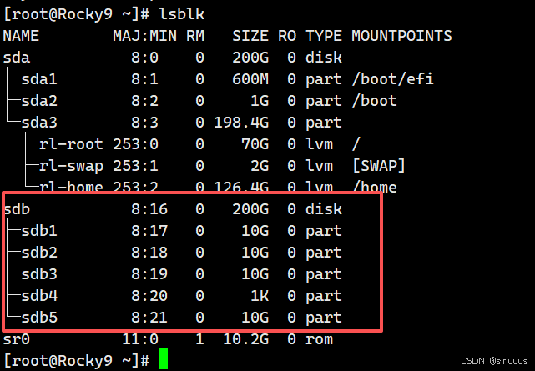Viewport: 535px width, 371px height.
Task: Select the sdb5 partition name
Action: point(39,318)
